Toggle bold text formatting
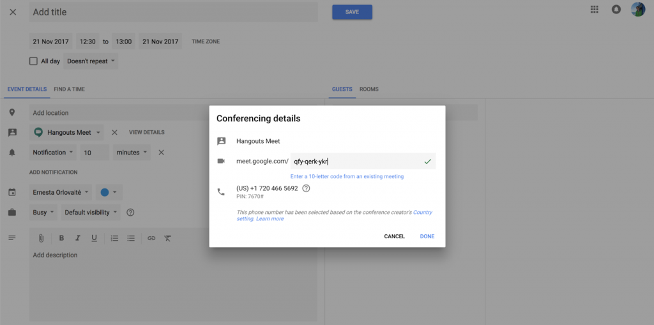654x325 pixels. coord(62,238)
